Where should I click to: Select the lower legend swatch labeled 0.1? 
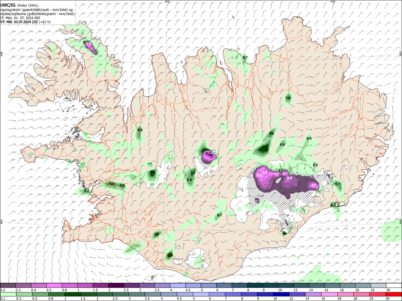tap(8, 294)
